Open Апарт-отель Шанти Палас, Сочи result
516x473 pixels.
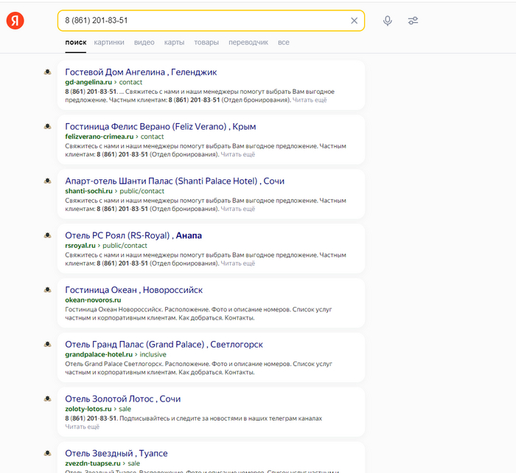click(175, 181)
